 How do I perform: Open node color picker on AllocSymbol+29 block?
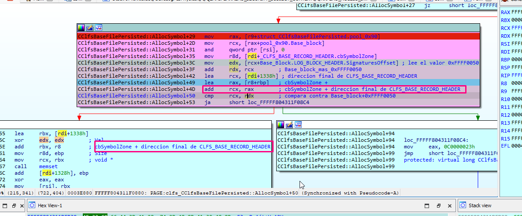click(x=81, y=28)
